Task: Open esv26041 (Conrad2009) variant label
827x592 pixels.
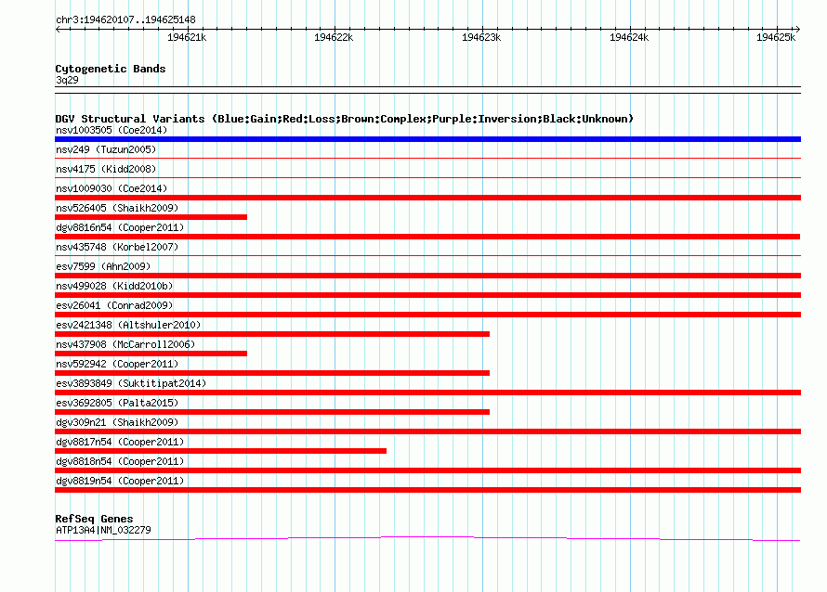Action: [114, 305]
